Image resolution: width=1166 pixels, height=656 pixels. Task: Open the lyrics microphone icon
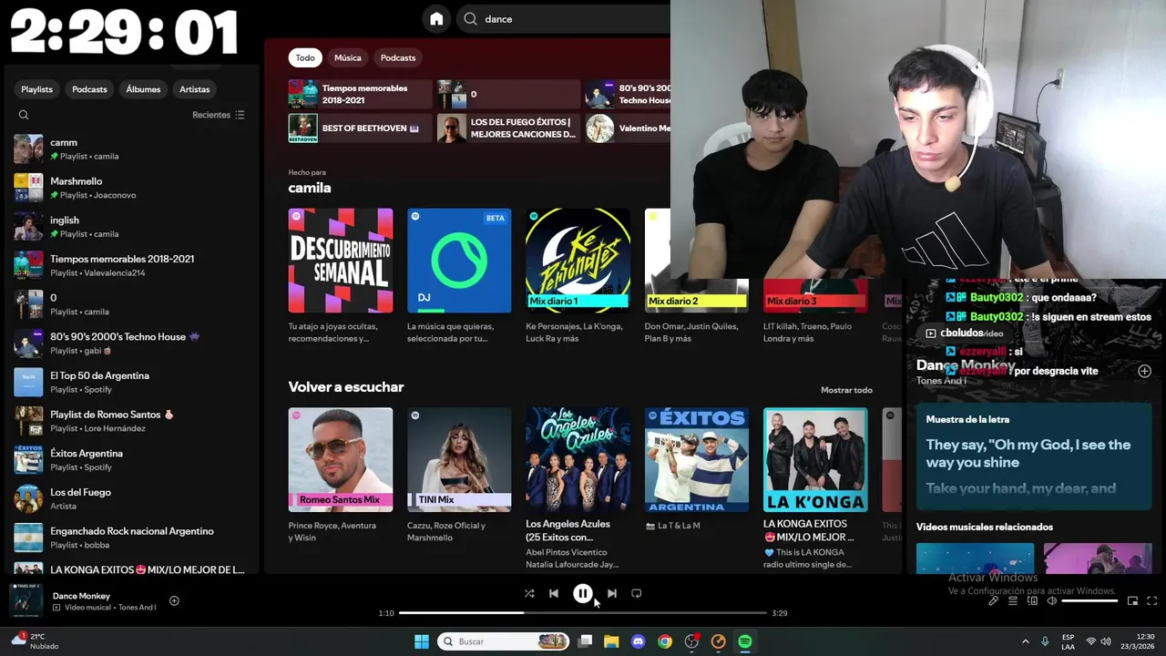[x=993, y=600]
